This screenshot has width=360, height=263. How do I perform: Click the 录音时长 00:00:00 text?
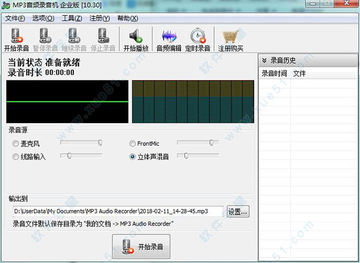pyautogui.click(x=41, y=73)
